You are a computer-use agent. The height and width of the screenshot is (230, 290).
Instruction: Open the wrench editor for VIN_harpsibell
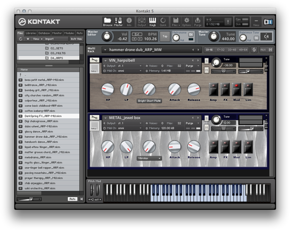coord(94,60)
